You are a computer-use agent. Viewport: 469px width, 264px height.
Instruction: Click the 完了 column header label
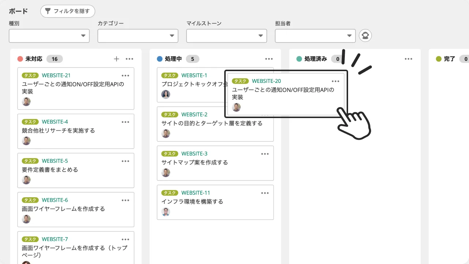click(449, 59)
